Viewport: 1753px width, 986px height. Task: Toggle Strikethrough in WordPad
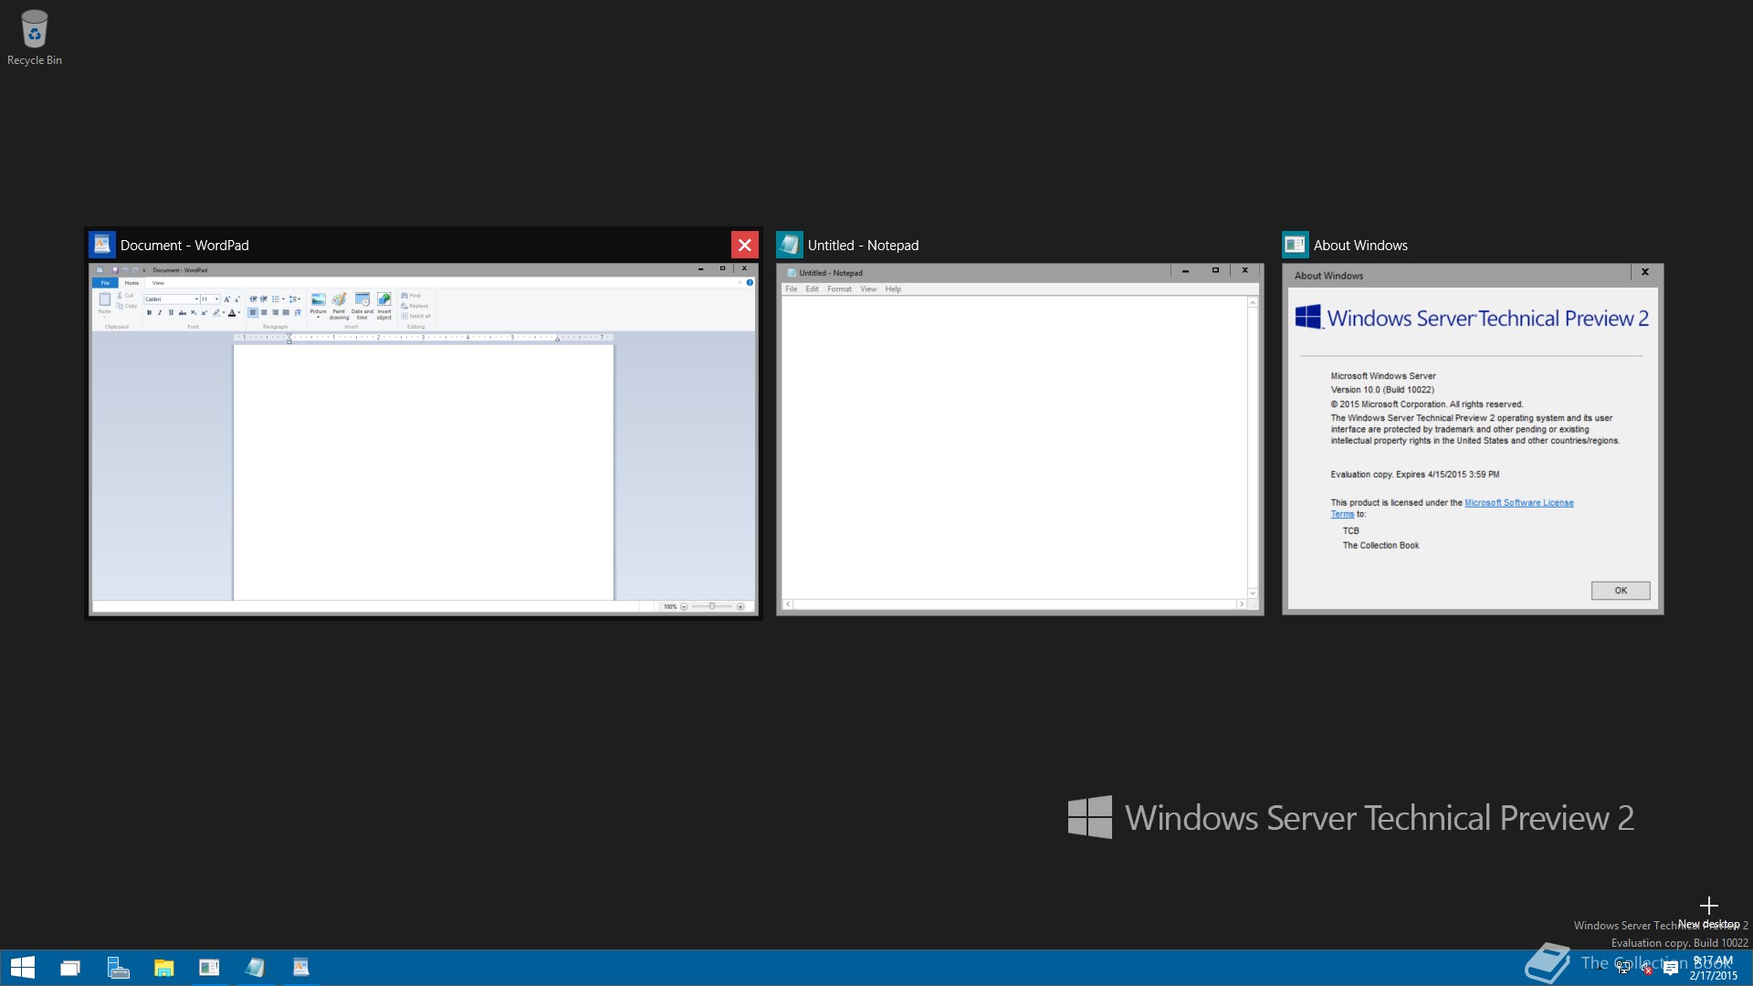183,312
